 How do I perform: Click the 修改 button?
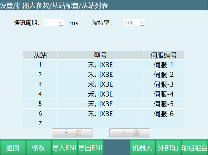[x=38, y=148]
